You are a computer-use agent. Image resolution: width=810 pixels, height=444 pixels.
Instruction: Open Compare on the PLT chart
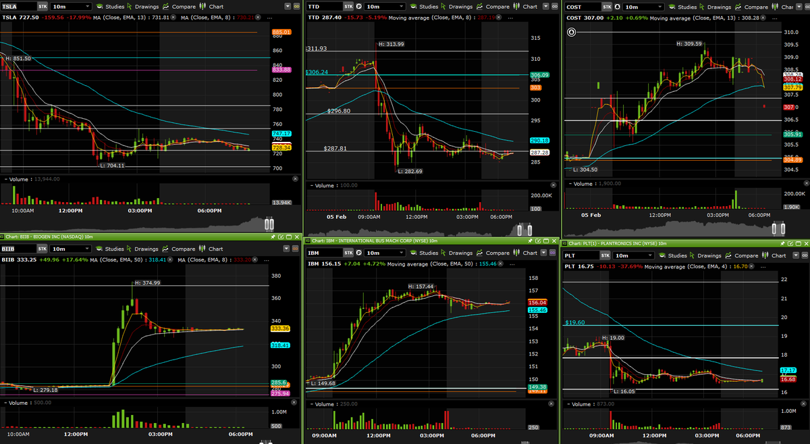(x=741, y=255)
